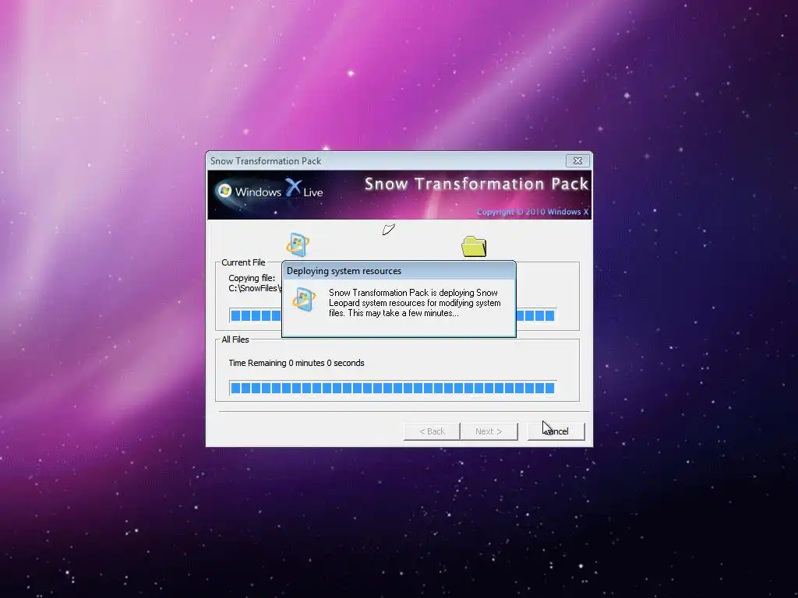This screenshot has height=598, width=798.
Task: Click the flying paper animation icon
Action: click(389, 230)
